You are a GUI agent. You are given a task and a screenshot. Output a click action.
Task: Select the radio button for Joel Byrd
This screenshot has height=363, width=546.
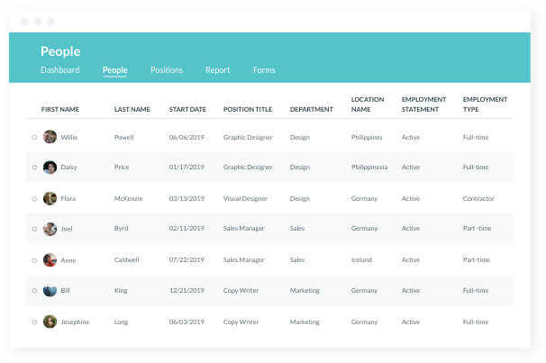34,229
